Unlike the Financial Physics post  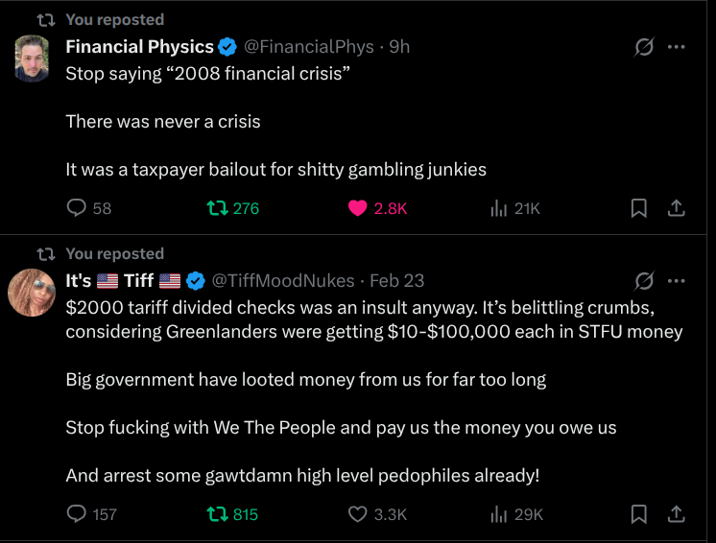coord(358,208)
